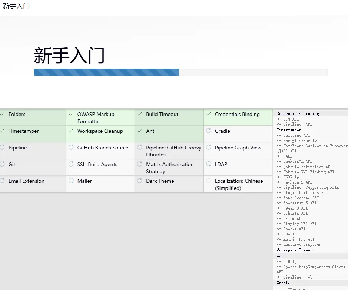Select the Display URL API entry
The image size is (348, 290).
[x=296, y=224]
